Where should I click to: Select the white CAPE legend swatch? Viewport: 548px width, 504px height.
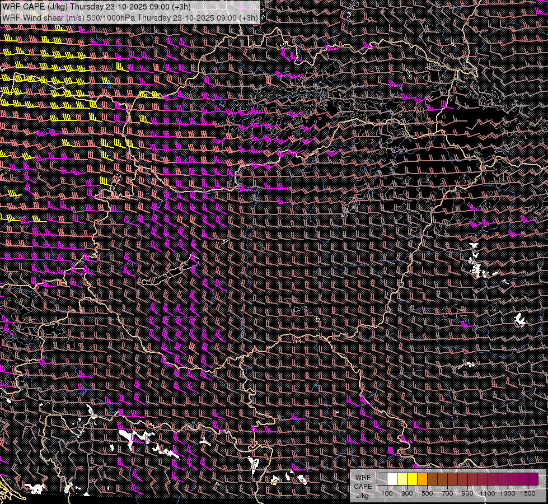(x=392, y=479)
